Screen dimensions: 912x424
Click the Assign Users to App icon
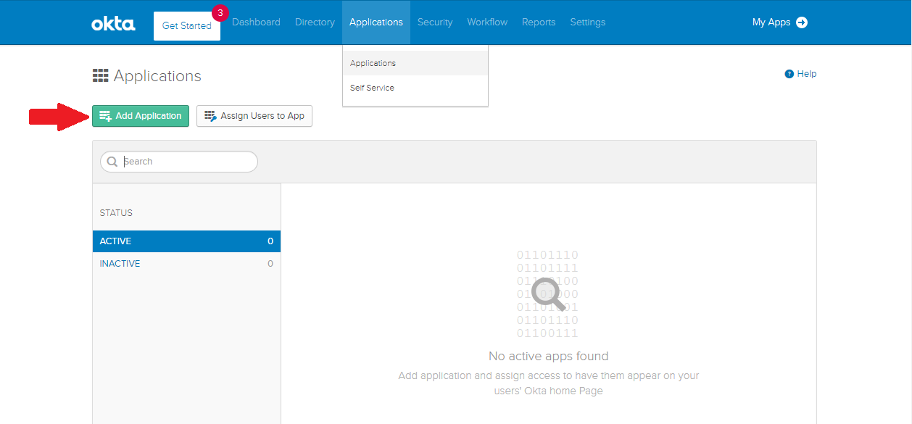coord(210,116)
